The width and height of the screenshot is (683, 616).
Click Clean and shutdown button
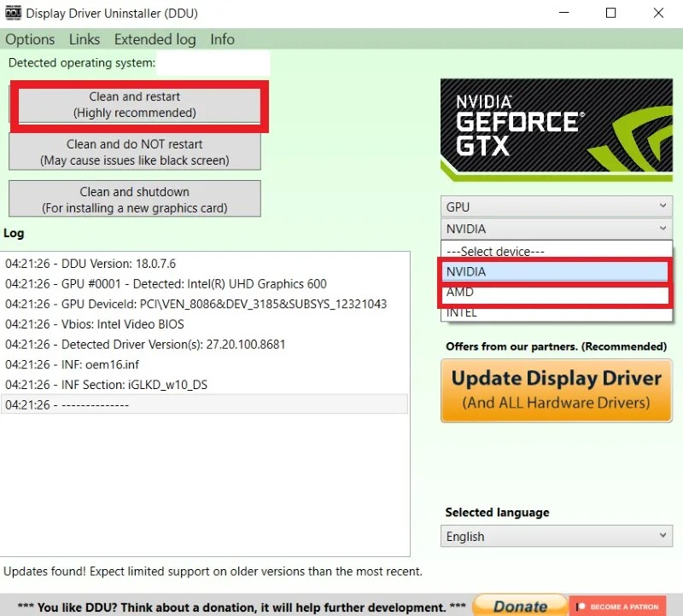135,199
